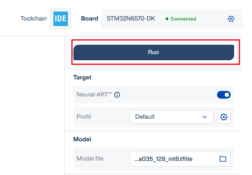Click the Board label

coord(90,18)
